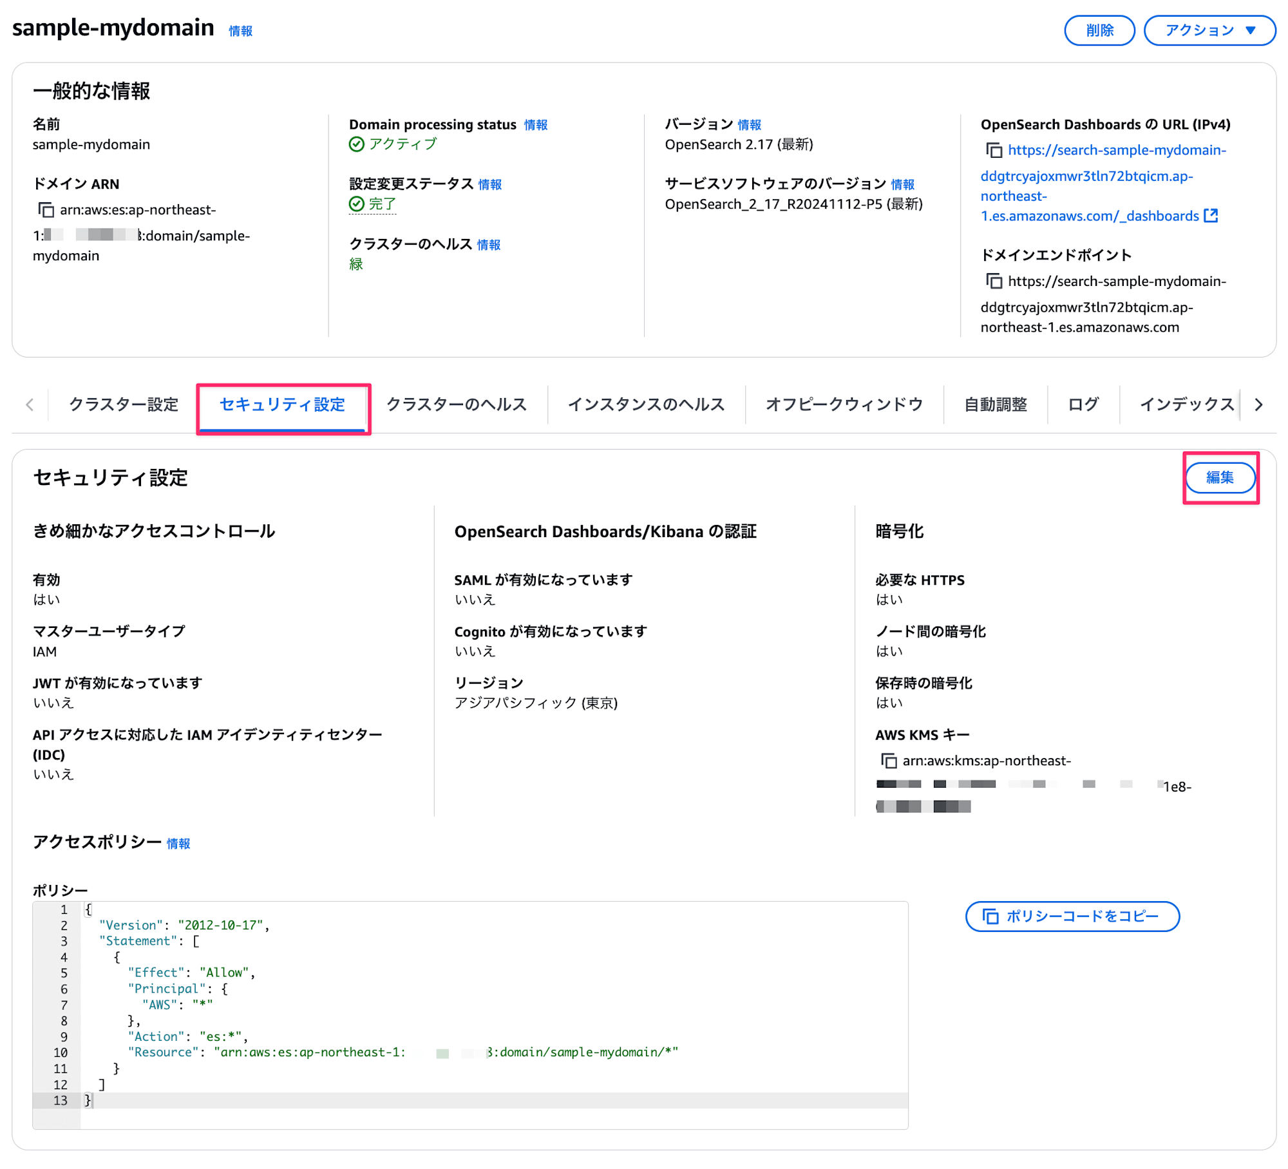This screenshot has width=1288, height=1169.
Task: Click the green check icon beside アクティブ
Action: (356, 144)
